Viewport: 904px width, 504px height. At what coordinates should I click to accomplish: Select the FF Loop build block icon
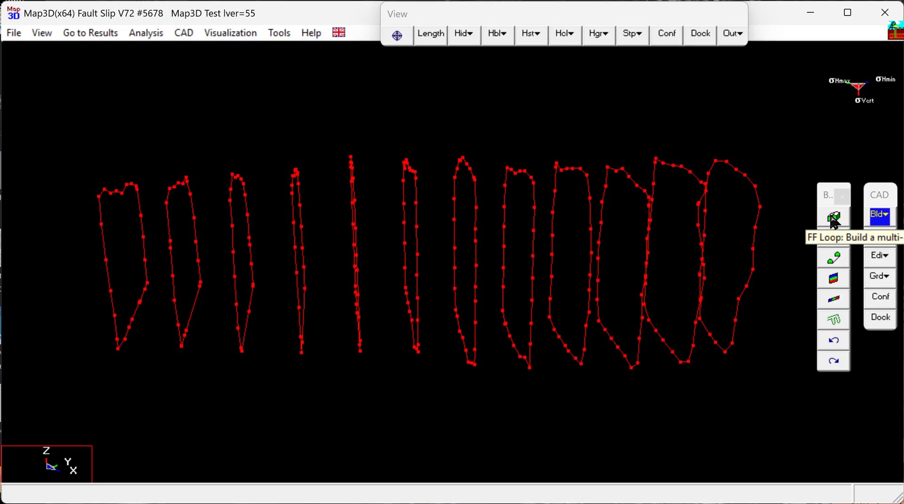coord(833,218)
